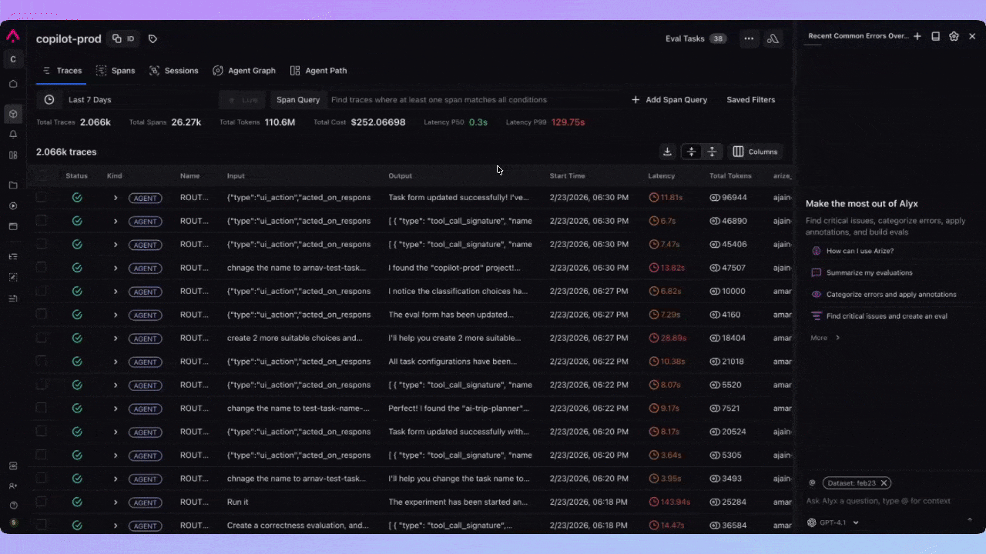Screen dimensions: 986x554
Task: Select the expanded row height icon
Action: point(712,152)
